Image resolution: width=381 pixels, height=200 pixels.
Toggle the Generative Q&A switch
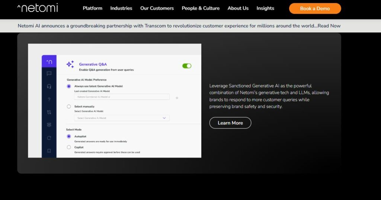187,66
